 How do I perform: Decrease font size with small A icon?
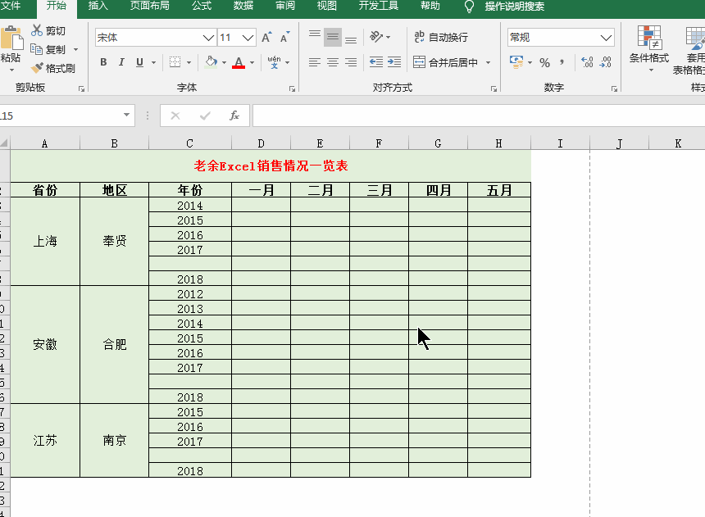285,38
